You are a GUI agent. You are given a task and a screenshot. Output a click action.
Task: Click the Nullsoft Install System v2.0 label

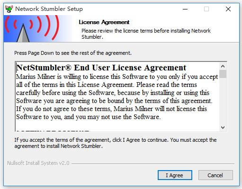[38, 163]
